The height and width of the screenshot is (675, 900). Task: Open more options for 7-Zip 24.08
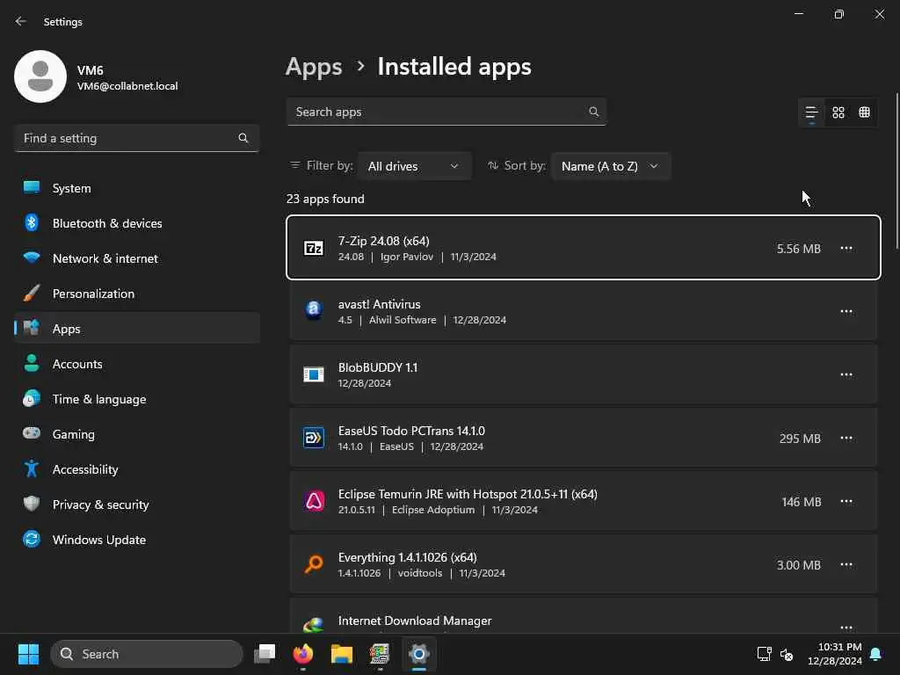click(x=846, y=248)
